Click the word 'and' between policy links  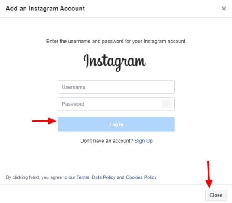click(x=120, y=177)
